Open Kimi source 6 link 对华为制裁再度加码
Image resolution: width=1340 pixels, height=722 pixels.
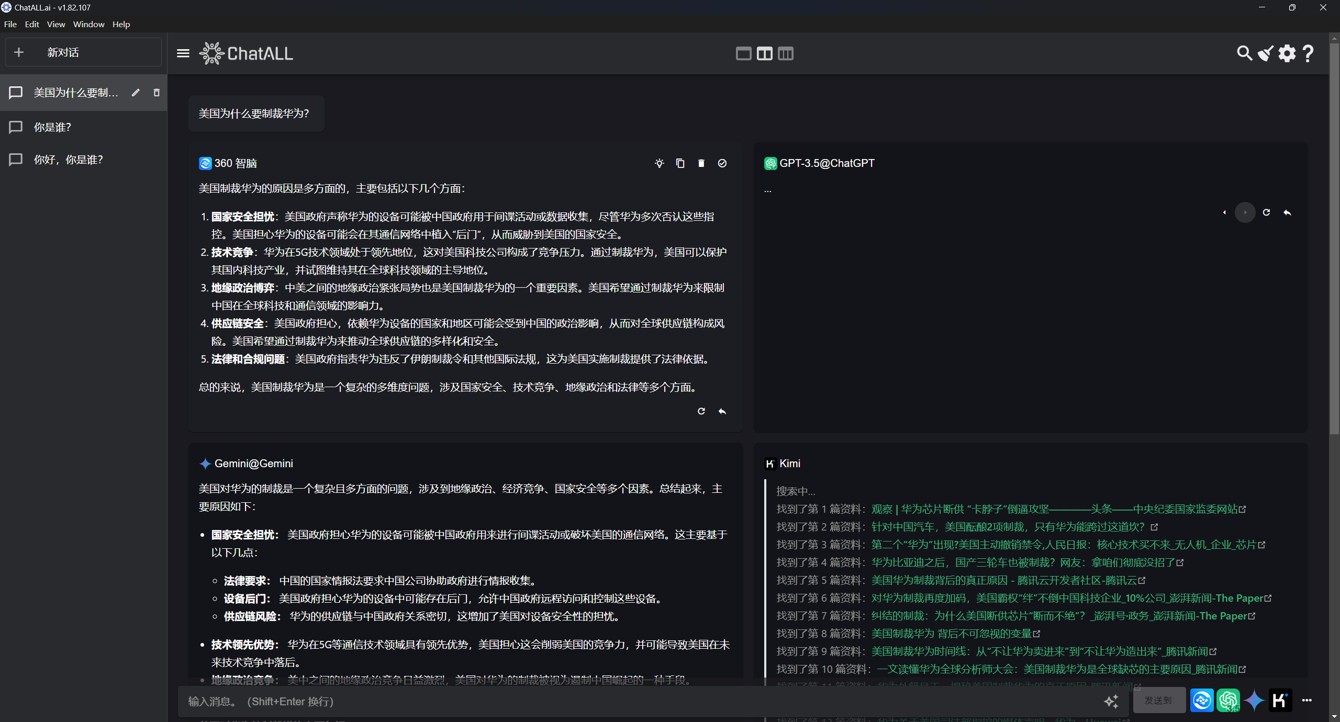pyautogui.click(x=1070, y=598)
